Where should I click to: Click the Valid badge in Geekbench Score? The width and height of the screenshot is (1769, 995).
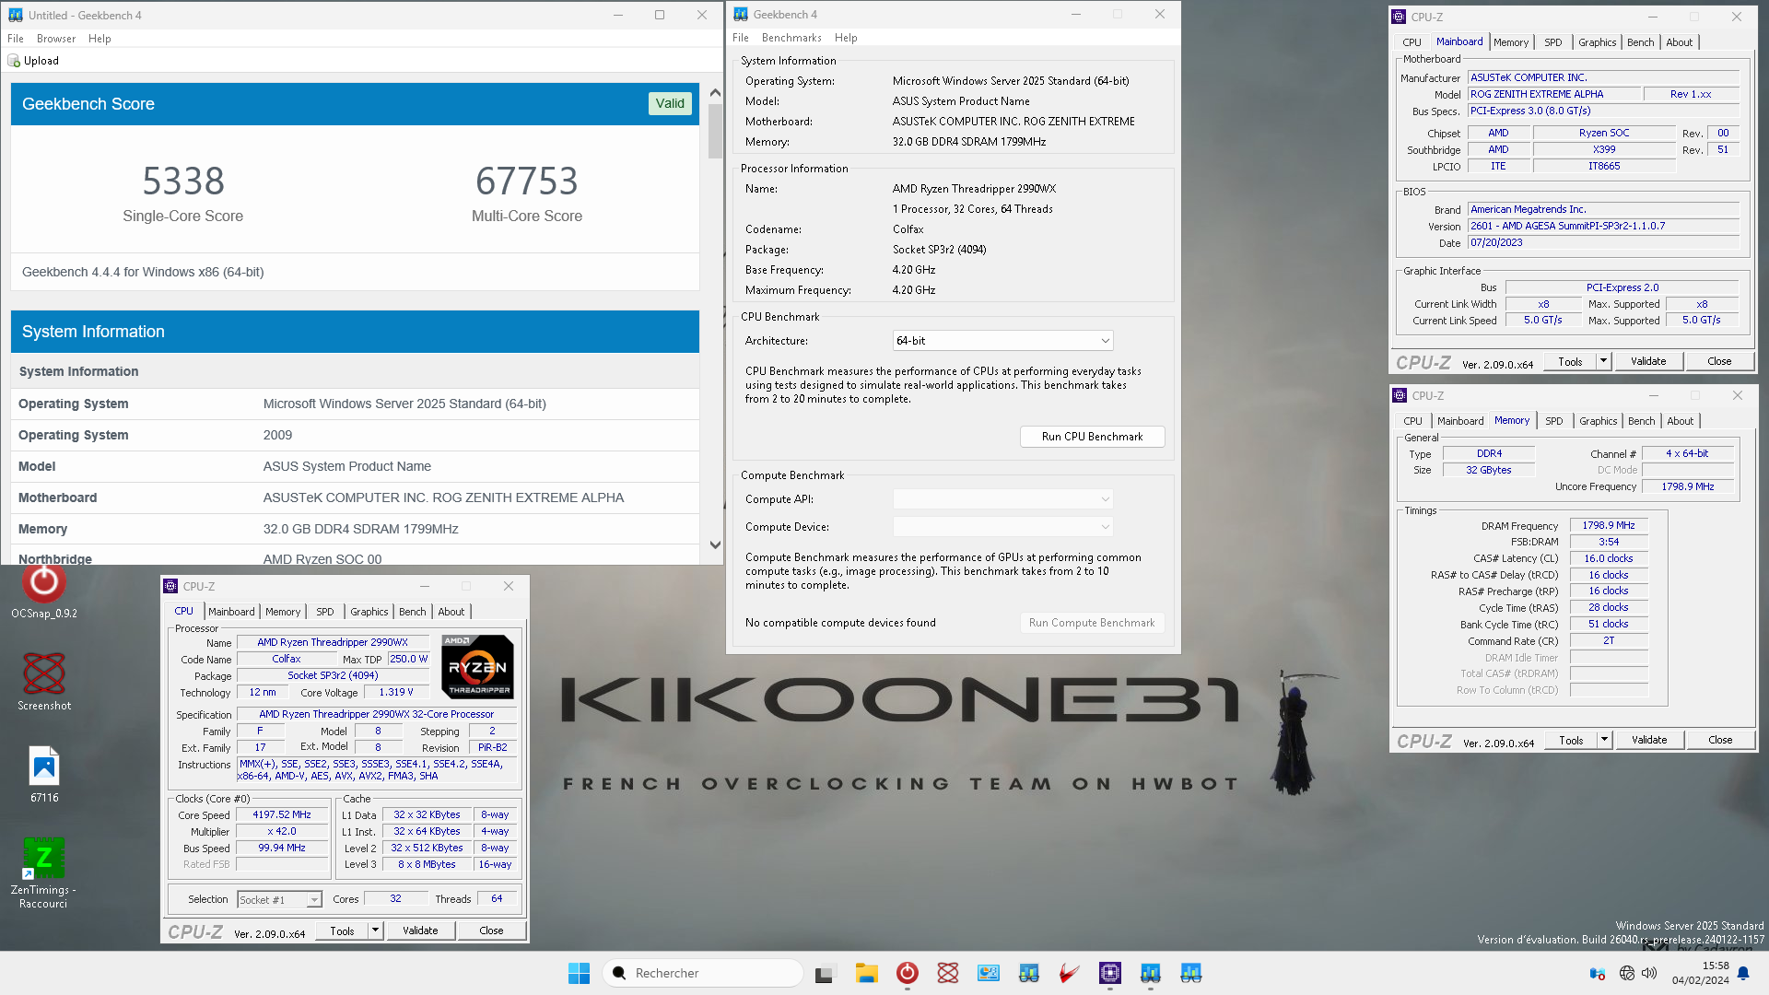[670, 103]
